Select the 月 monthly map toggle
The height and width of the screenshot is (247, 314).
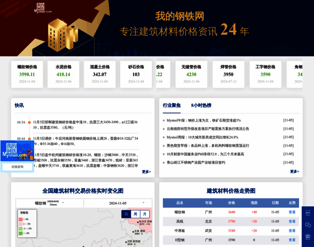coord(145,214)
